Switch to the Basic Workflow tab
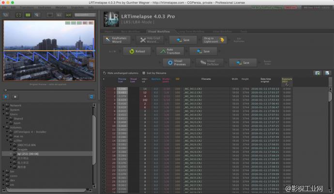The width and height of the screenshot is (334, 194). [x=137, y=31]
